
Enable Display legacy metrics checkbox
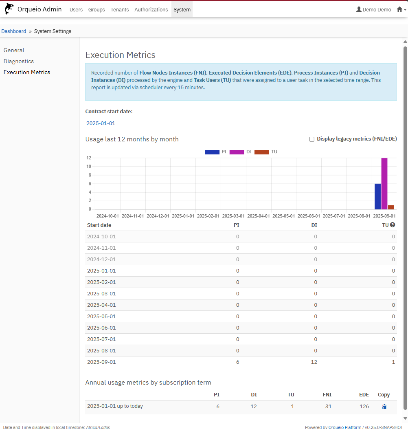[312, 139]
